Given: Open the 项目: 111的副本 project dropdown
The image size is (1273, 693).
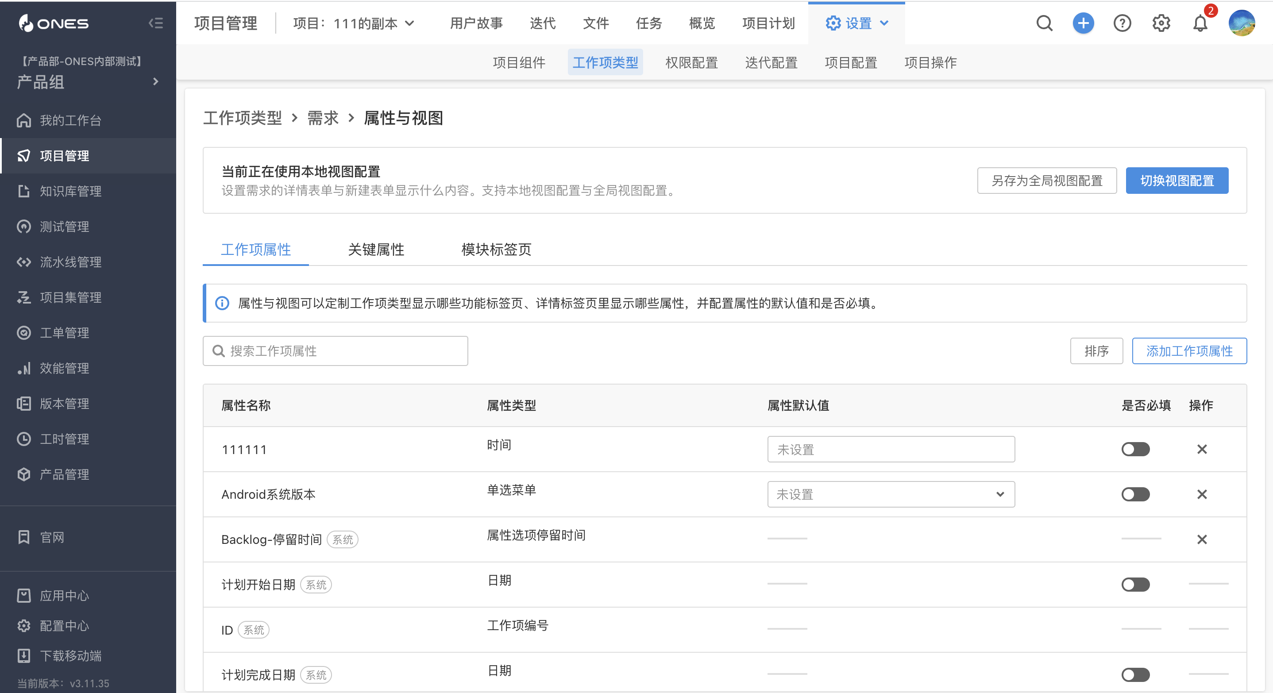Looking at the screenshot, I should pyautogui.click(x=353, y=23).
